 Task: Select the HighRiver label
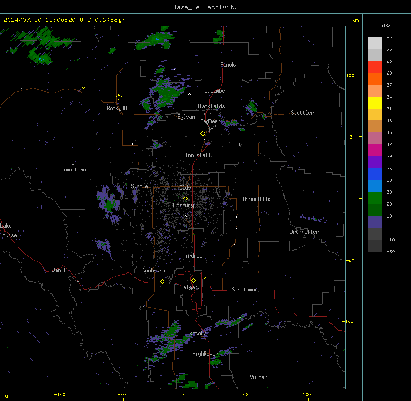click(205, 354)
